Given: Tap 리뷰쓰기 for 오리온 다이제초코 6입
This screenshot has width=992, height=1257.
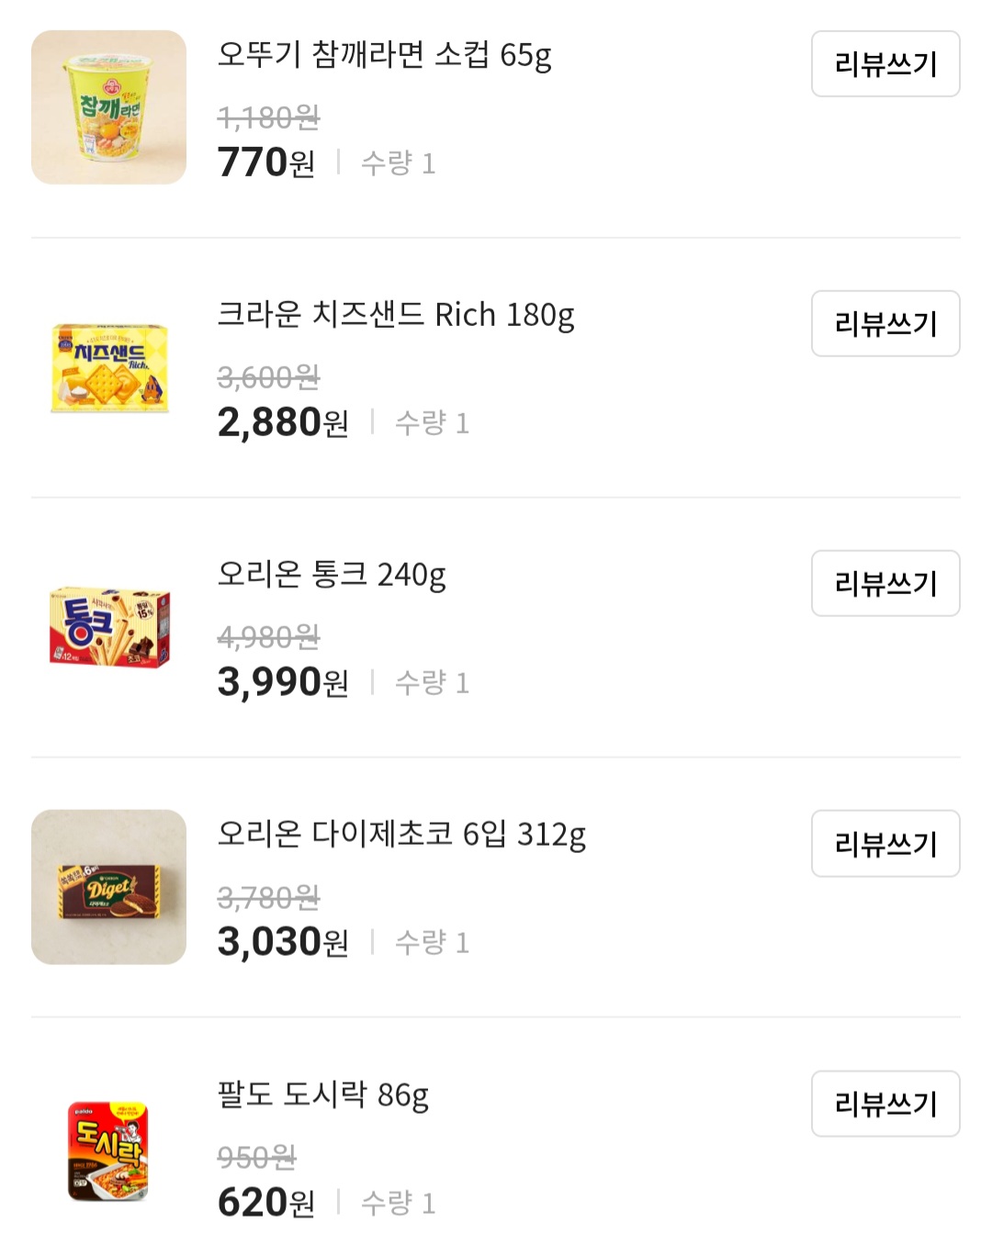Looking at the screenshot, I should (885, 843).
